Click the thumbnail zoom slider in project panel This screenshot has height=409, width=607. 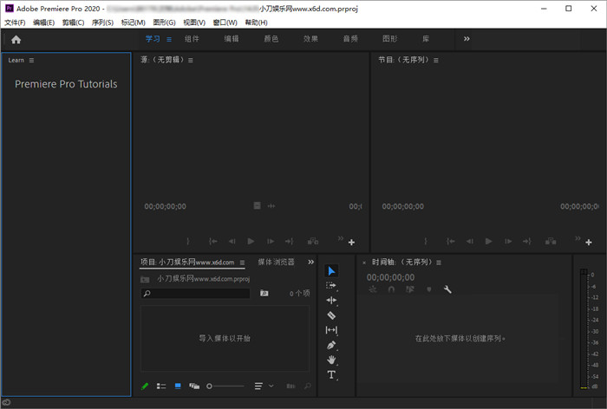click(225, 386)
